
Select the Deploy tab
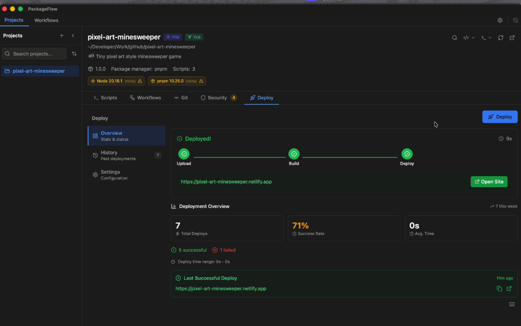point(261,98)
